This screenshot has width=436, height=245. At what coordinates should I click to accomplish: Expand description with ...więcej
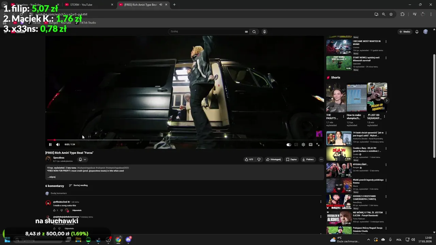(51, 177)
